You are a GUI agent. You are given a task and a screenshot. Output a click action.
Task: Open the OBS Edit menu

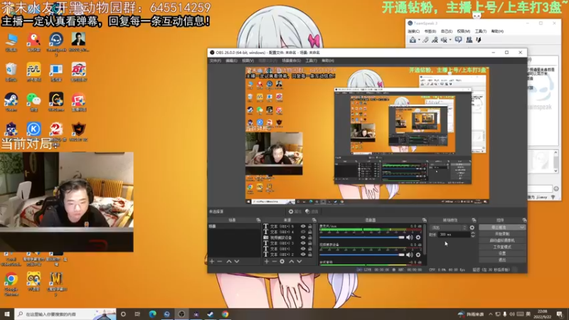pyautogui.click(x=231, y=60)
